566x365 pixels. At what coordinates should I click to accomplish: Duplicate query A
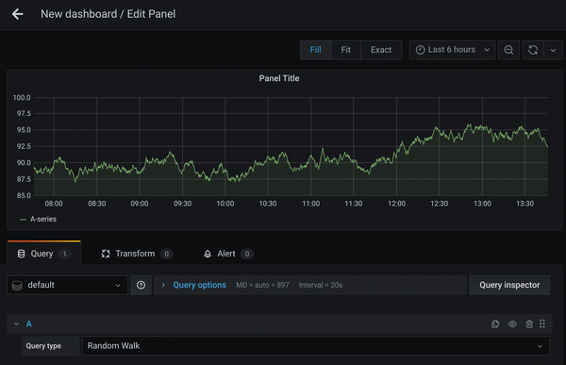pyautogui.click(x=495, y=324)
